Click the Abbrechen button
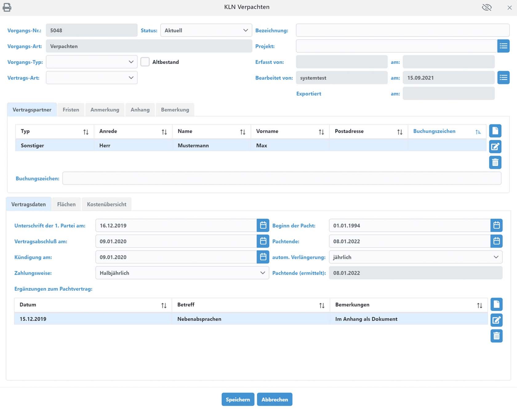The height and width of the screenshot is (410, 517). click(x=275, y=399)
